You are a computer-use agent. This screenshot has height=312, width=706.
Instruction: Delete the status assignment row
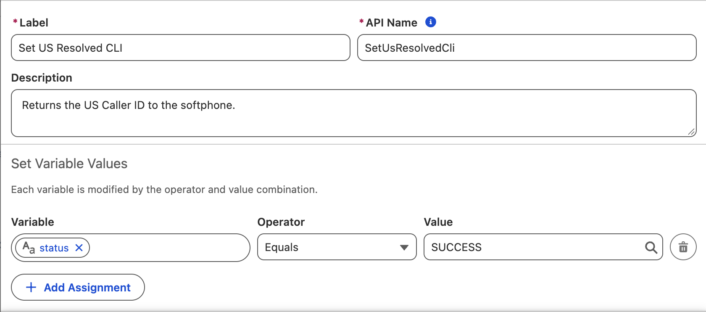point(683,247)
